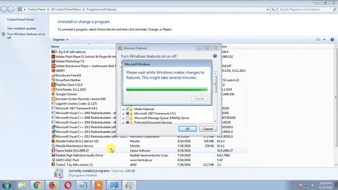
Task: Click the Realtek Semiconductor Corp. publisher cell
Action: pos(149,155)
